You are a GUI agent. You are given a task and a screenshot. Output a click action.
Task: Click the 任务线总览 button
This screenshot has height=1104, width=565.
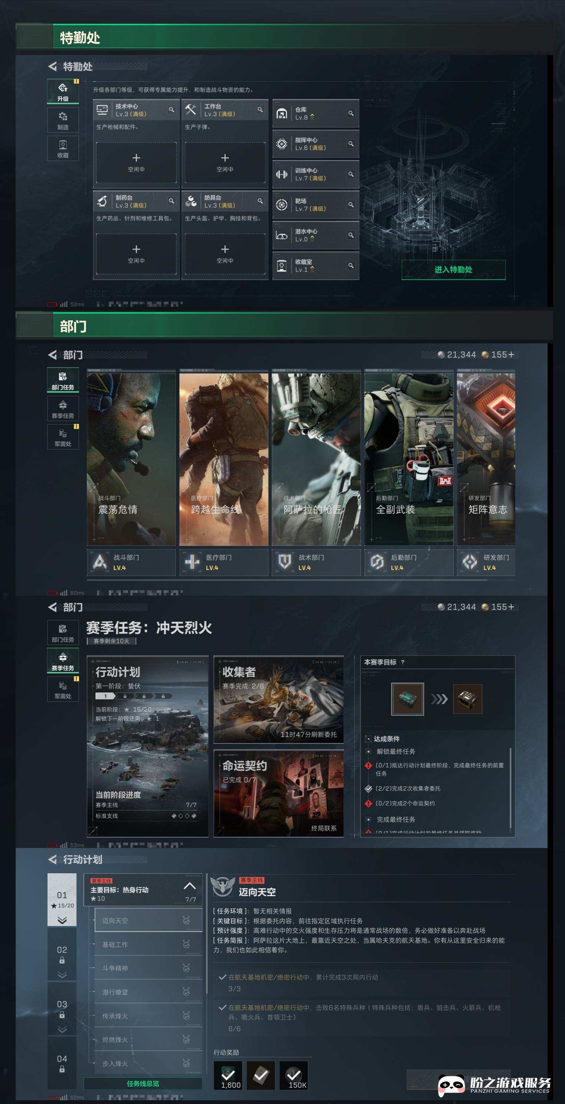point(143,1084)
